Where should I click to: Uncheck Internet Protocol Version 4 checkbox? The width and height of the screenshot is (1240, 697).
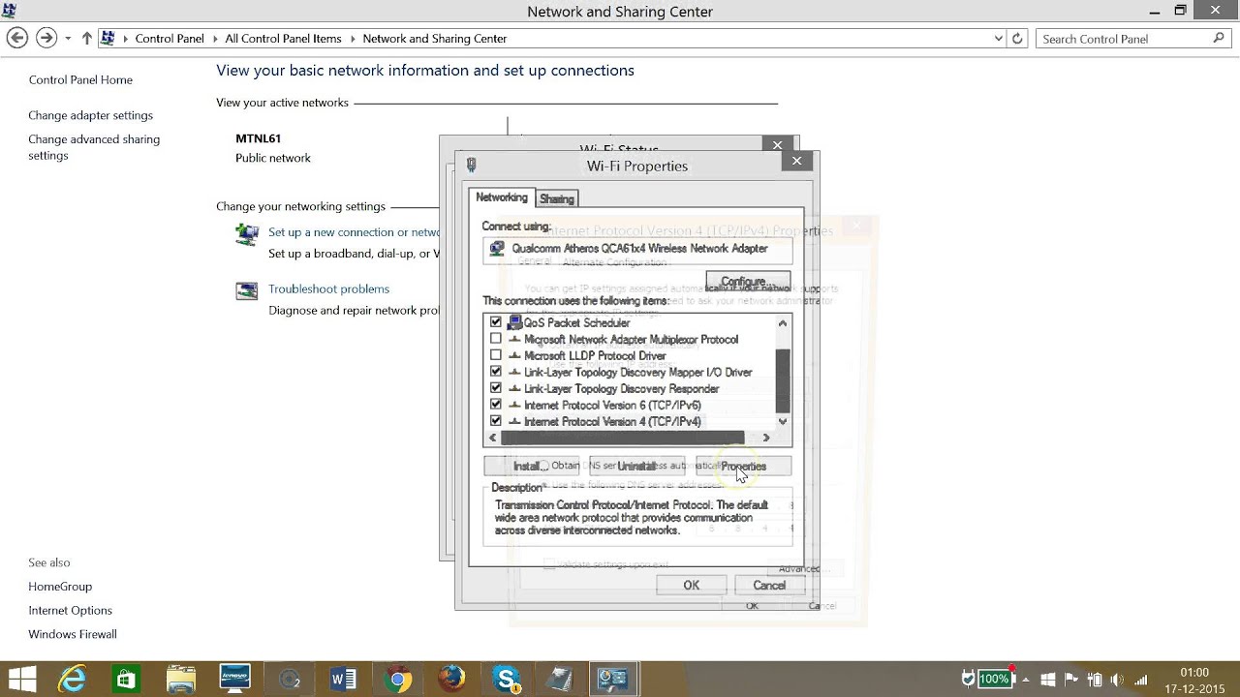pyautogui.click(x=496, y=421)
